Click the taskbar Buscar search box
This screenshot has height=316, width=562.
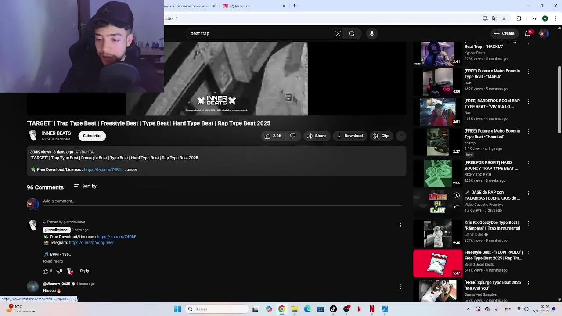[216, 309]
